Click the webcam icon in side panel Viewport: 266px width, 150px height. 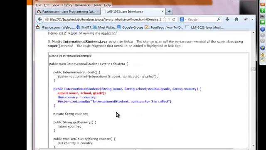(x=263, y=16)
